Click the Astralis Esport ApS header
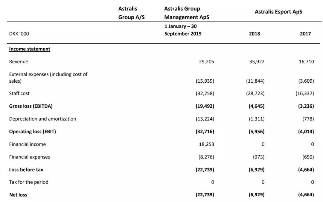 (x=278, y=12)
